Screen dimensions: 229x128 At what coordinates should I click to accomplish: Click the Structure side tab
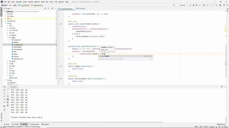click(1, 23)
